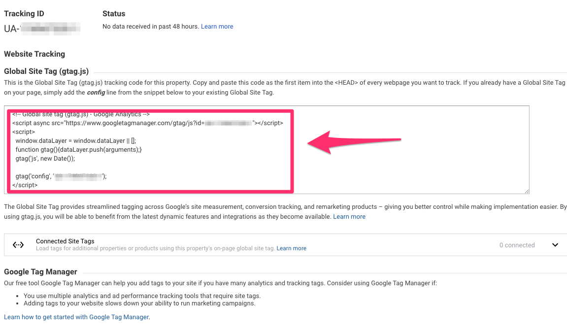Image resolution: width=567 pixels, height=334 pixels.
Task: Click the Status section heading
Action: coord(114,13)
